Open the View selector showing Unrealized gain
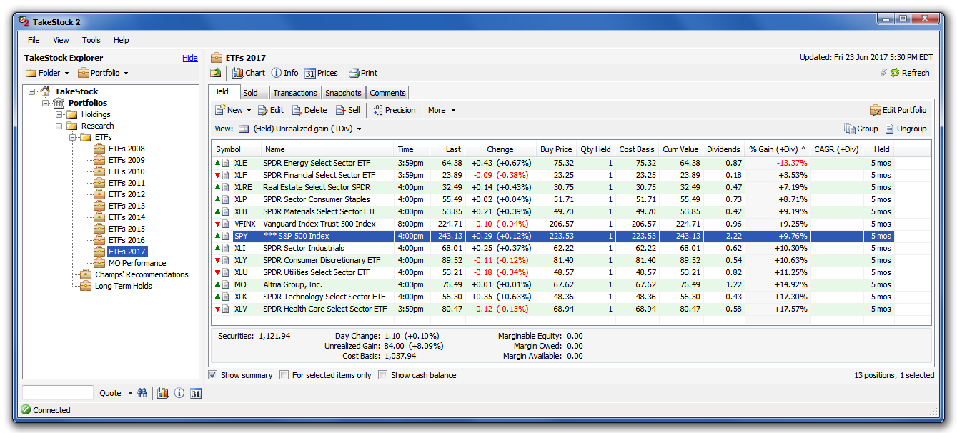The image size is (957, 433). [307, 129]
